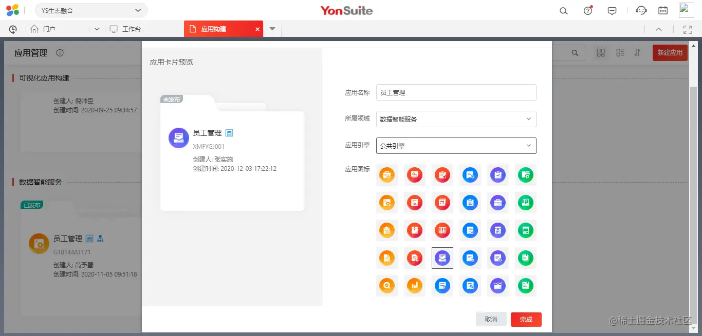Click the history clock icon
The width and height of the screenshot is (702, 336).
click(x=13, y=29)
